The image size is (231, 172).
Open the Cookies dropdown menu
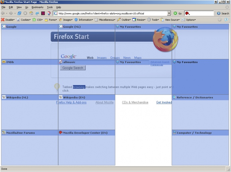23,20
